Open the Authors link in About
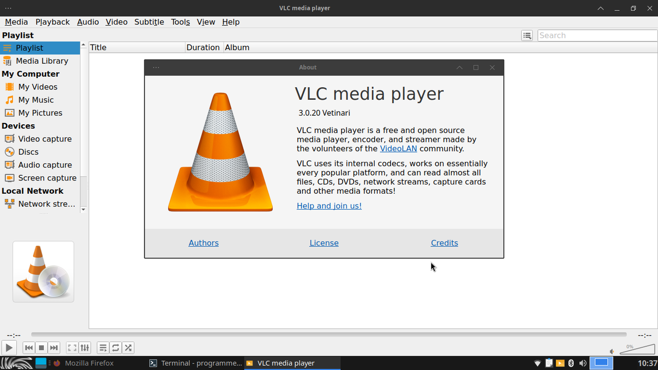 coord(204,243)
